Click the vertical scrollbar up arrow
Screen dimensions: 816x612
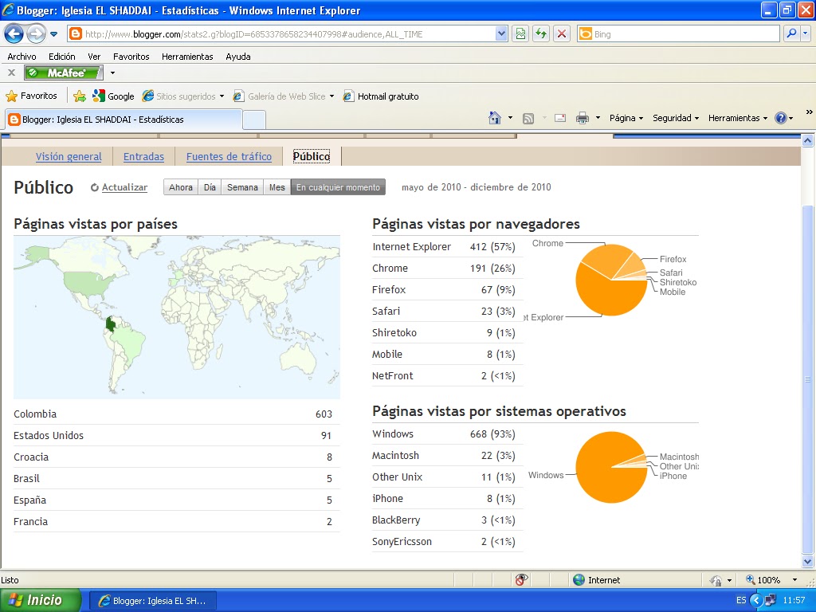coord(808,140)
